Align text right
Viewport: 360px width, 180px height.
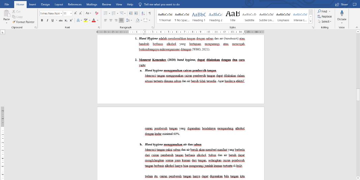coord(116,21)
